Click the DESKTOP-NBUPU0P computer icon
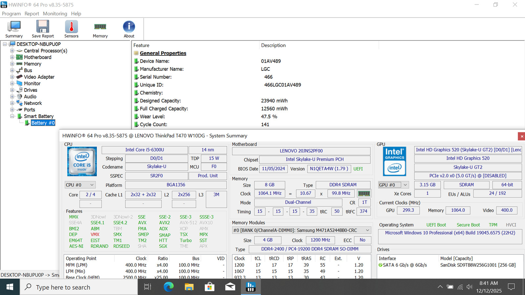 point(12,44)
